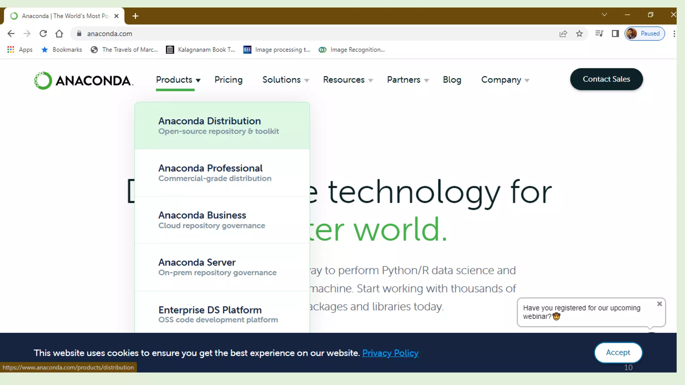The width and height of the screenshot is (685, 385).
Task: Accept the cookies notice
Action: [618, 352]
